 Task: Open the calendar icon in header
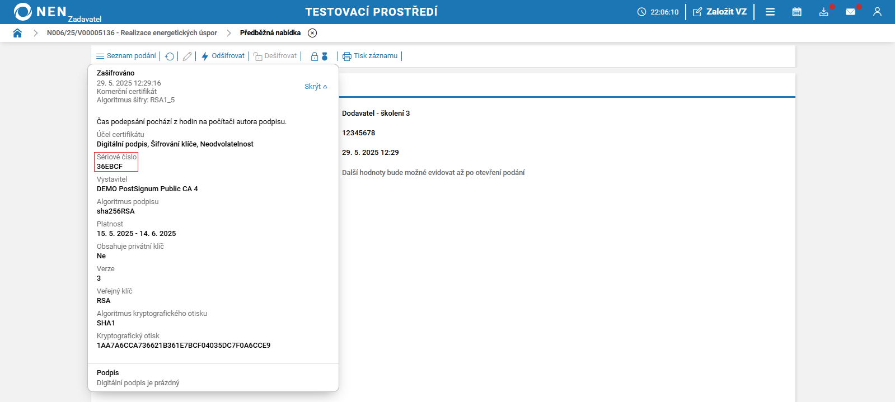[x=797, y=12]
